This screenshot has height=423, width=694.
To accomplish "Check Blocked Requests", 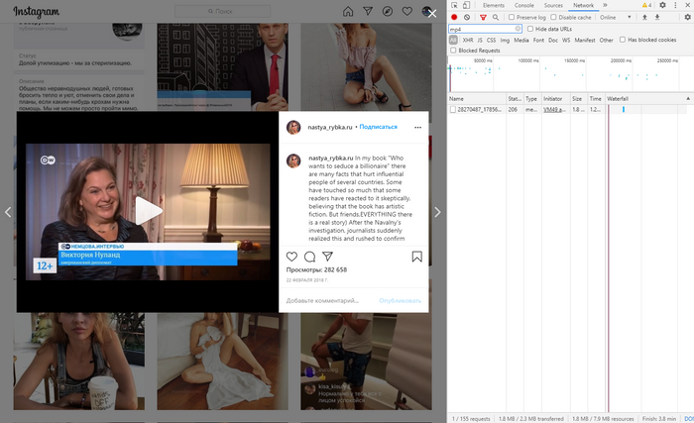I will pos(453,51).
